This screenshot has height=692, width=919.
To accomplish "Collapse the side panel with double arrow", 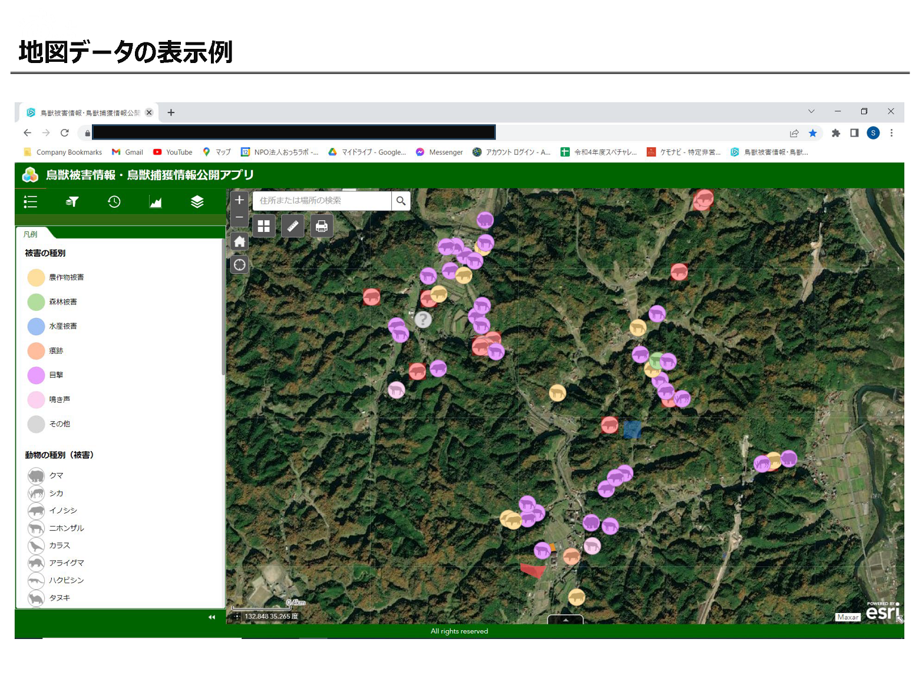I will click(x=211, y=617).
